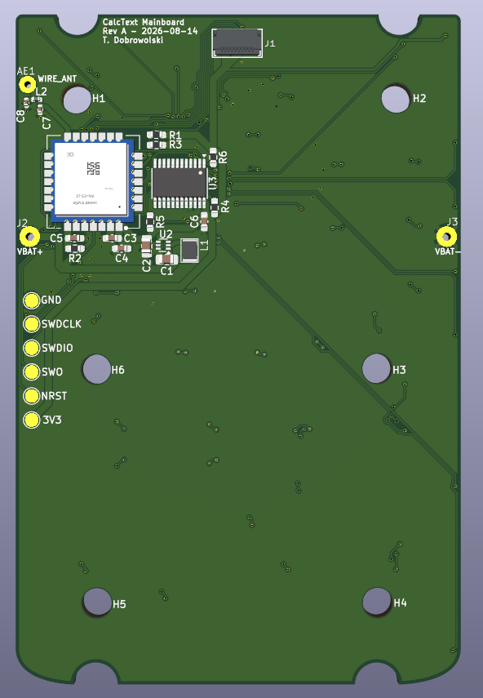Viewport: 483px width, 698px height.
Task: Select capacitor C4 component
Action: pos(122,248)
